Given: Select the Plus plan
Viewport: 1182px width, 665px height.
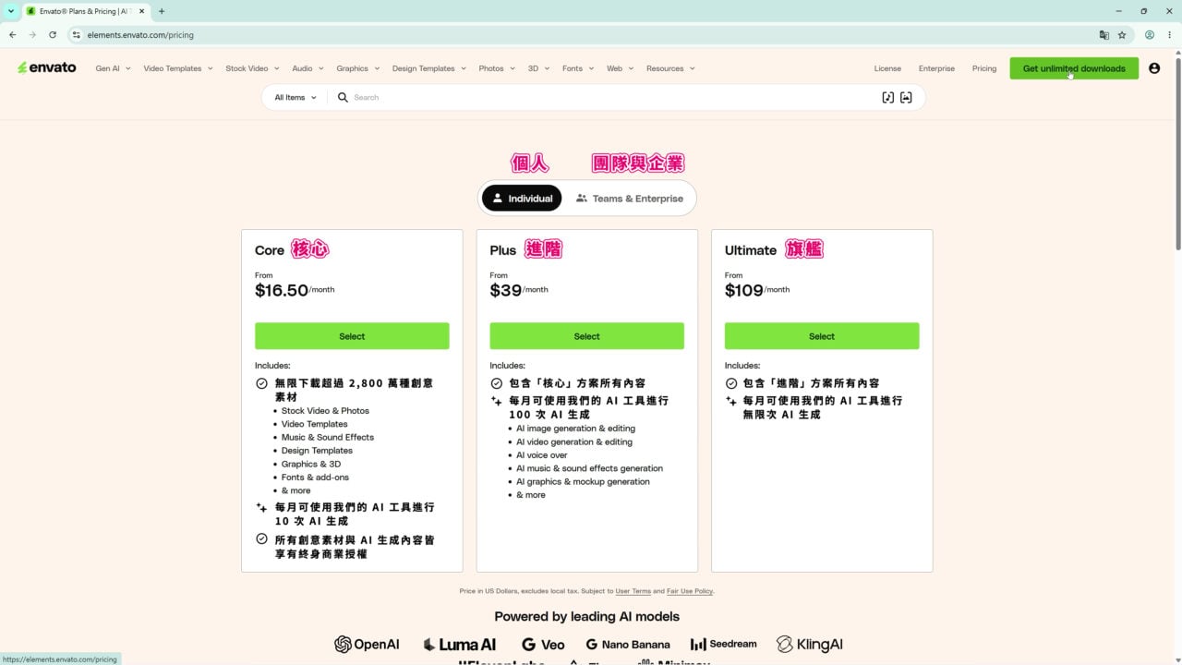Looking at the screenshot, I should pyautogui.click(x=586, y=336).
